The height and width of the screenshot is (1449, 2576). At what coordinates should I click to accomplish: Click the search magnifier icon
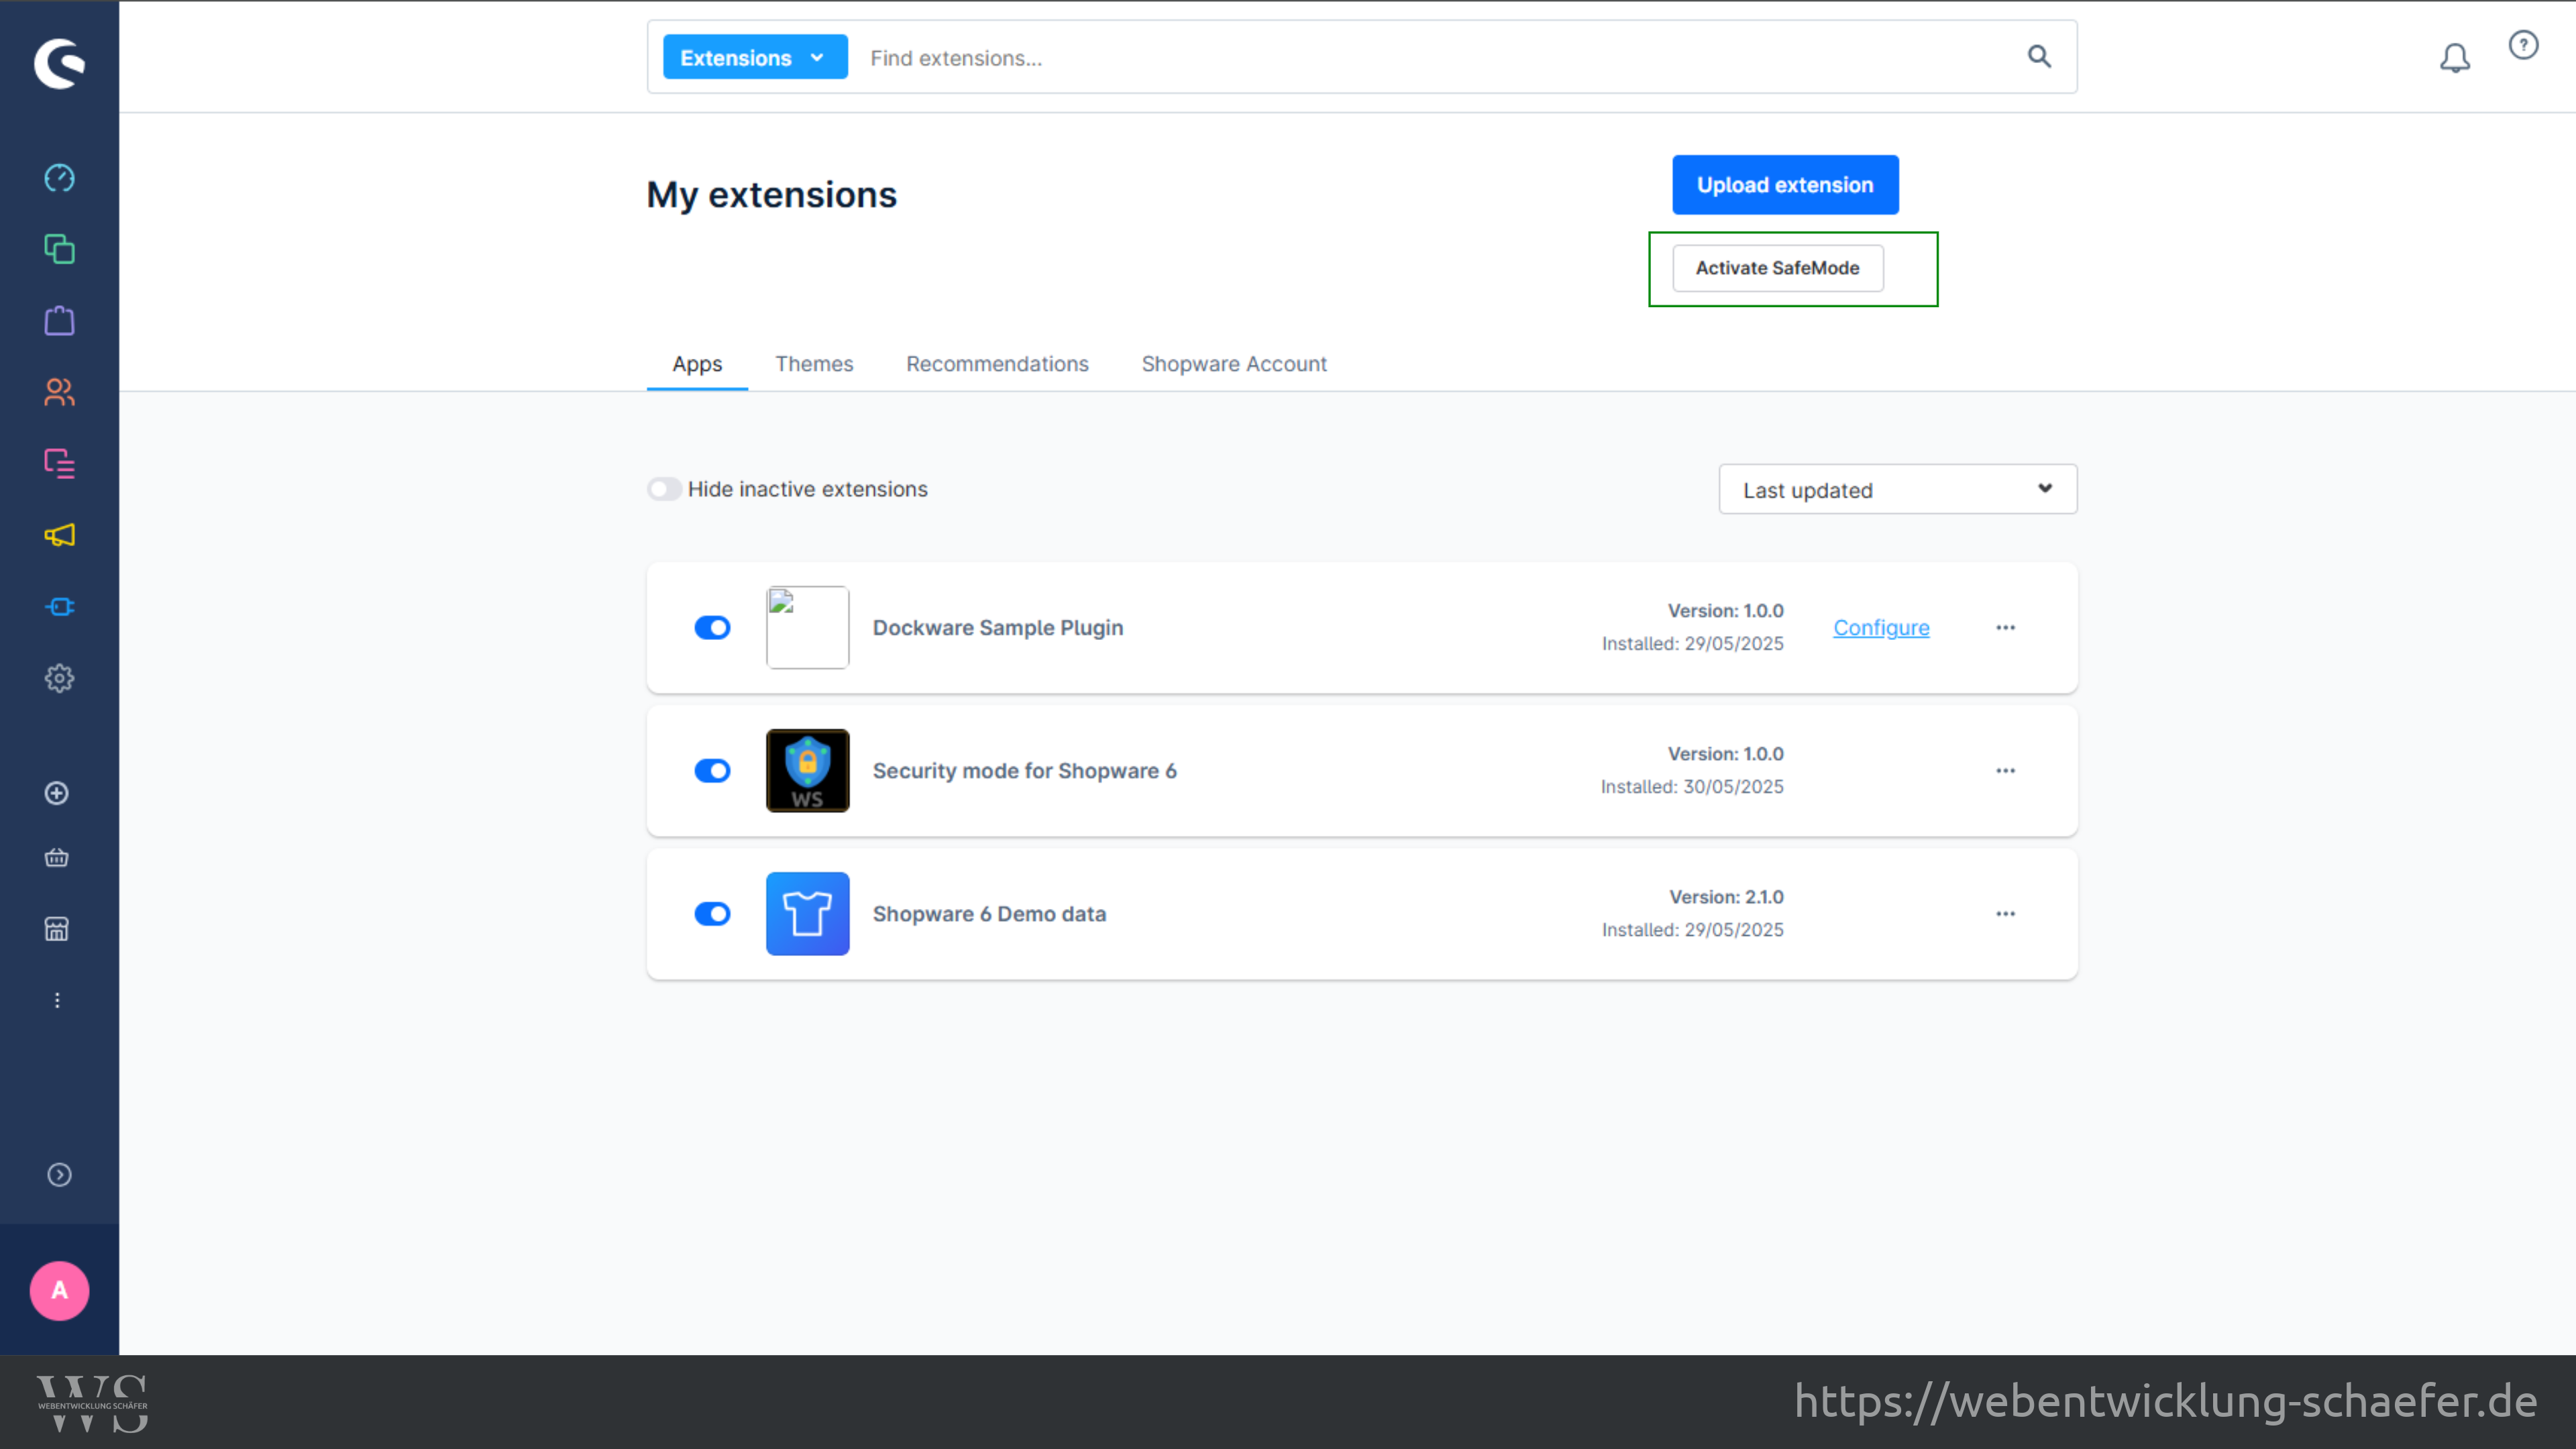(2039, 57)
